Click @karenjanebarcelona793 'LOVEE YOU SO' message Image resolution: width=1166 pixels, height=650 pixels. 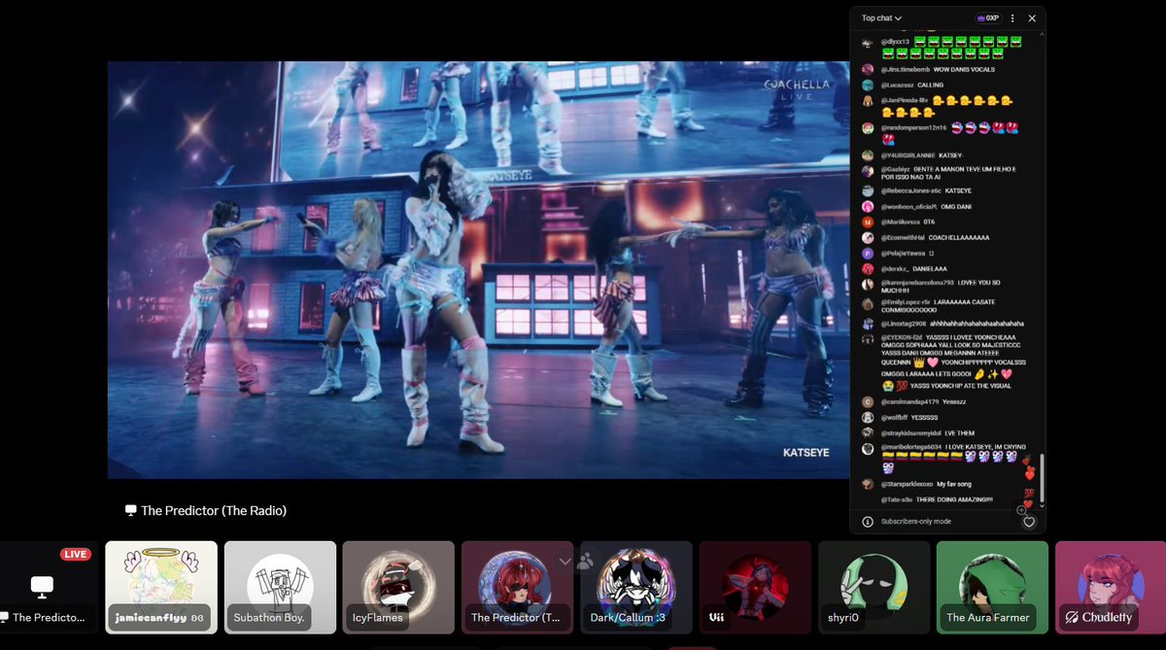click(931, 287)
